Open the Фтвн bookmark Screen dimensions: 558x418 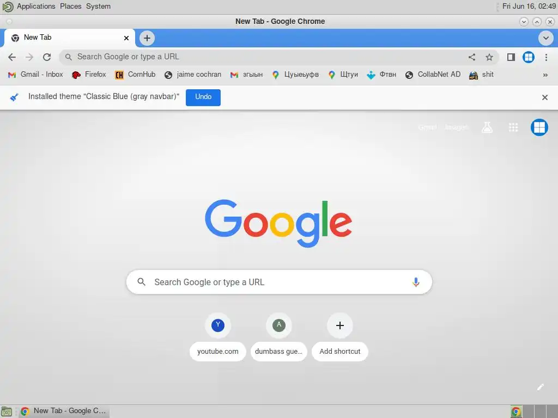click(x=381, y=75)
